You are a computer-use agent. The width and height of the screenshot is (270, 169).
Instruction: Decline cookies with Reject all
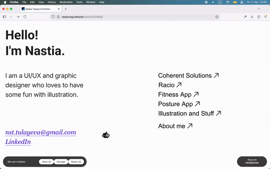point(76,162)
